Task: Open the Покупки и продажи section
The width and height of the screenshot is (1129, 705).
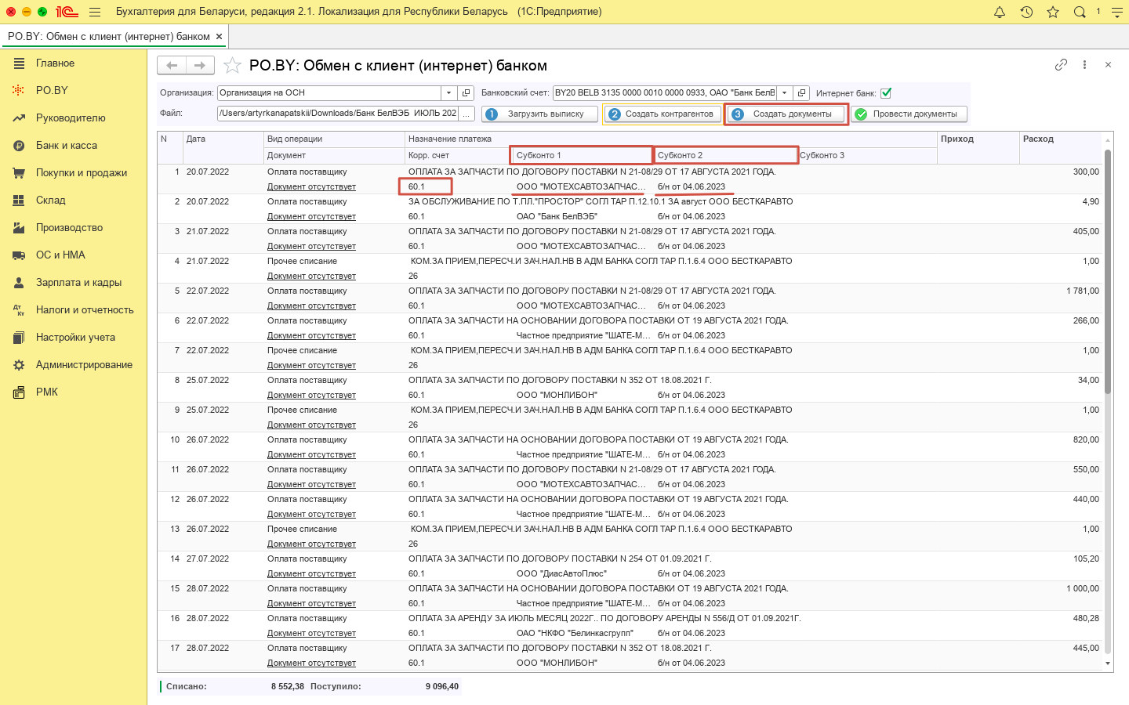Action: pos(82,172)
